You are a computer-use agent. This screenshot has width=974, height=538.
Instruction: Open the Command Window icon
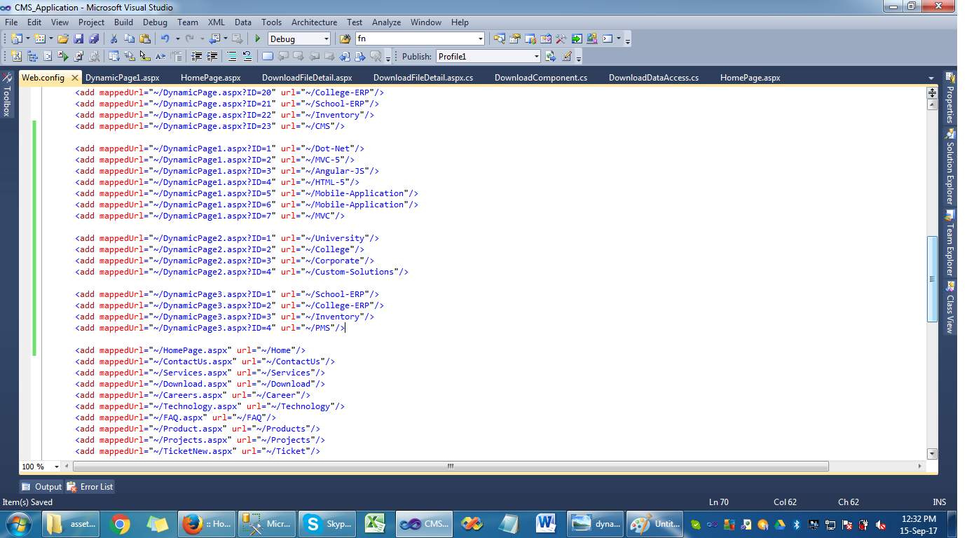(608, 39)
